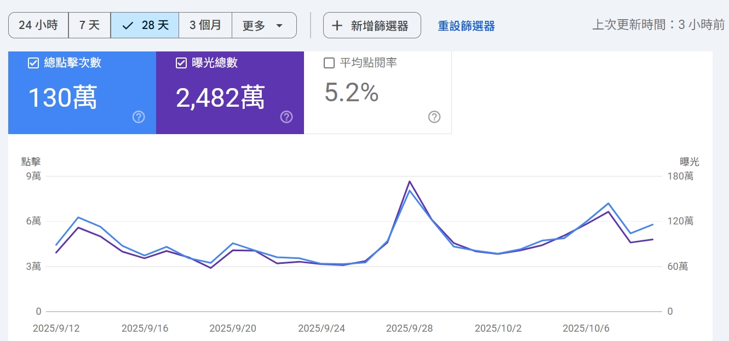Click the 重設篩選器 link

[x=466, y=26]
